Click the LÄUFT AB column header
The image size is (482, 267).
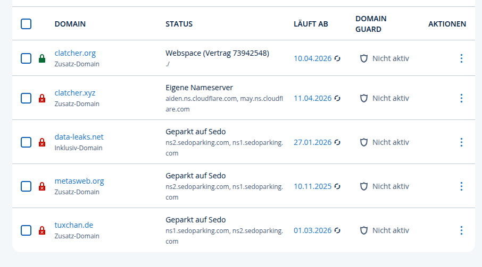click(x=311, y=24)
